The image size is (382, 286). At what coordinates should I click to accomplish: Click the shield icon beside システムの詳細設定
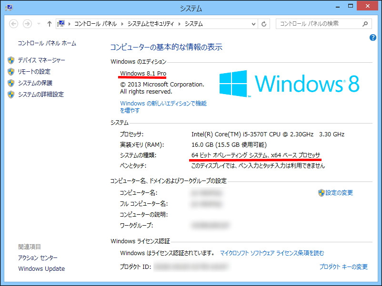(10, 95)
